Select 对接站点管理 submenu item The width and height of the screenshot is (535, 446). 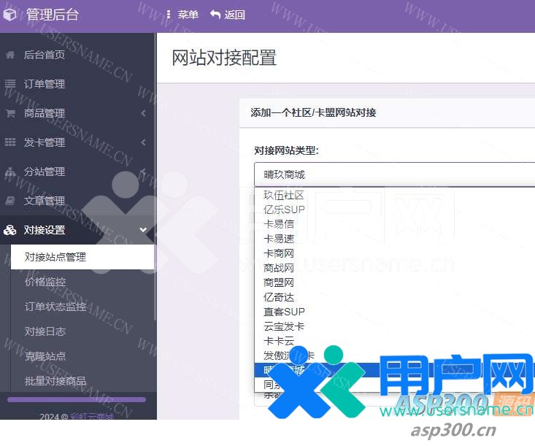[x=82, y=257]
